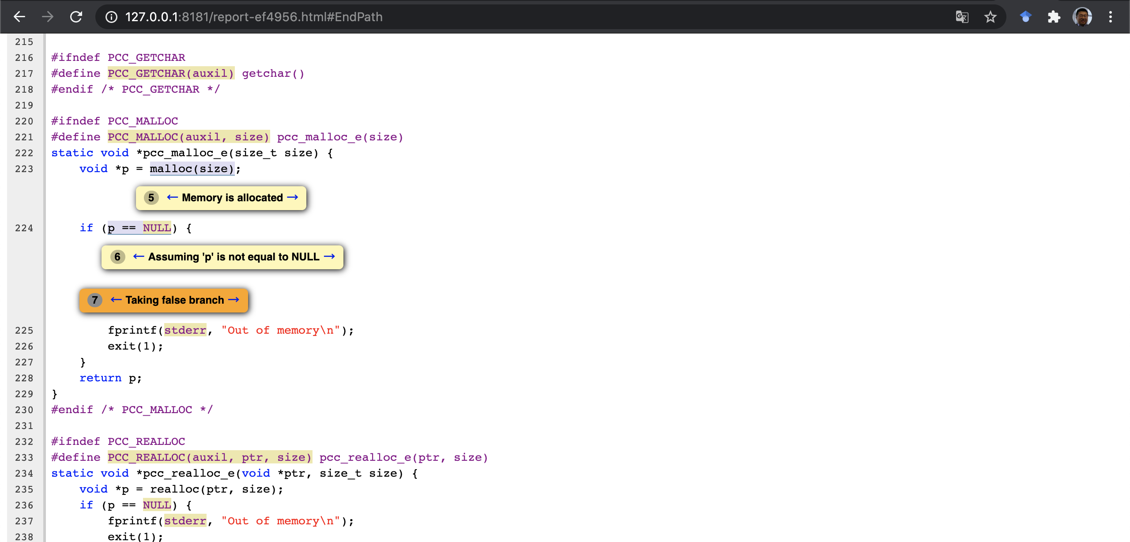Go to next event from step 5
Screen dimensions: 1130x542
point(293,197)
